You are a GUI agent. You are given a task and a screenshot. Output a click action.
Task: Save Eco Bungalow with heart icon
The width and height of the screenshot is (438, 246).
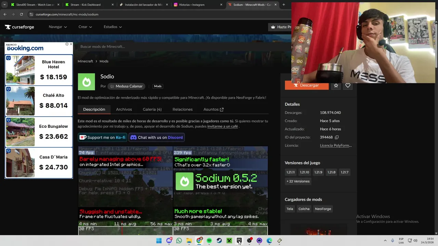9,120
